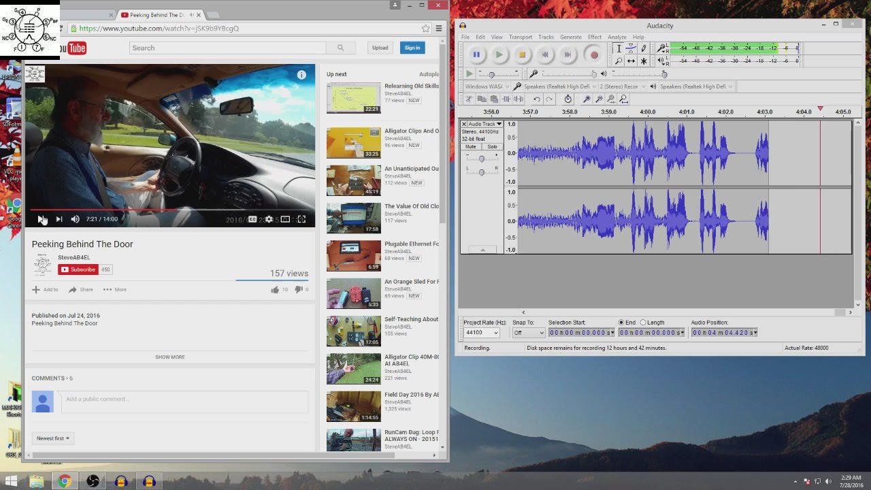Select the Envelope tool
The height and width of the screenshot is (490, 871).
(631, 48)
